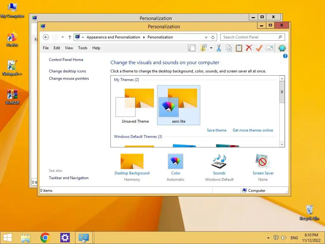Open the Help menu

[96, 48]
